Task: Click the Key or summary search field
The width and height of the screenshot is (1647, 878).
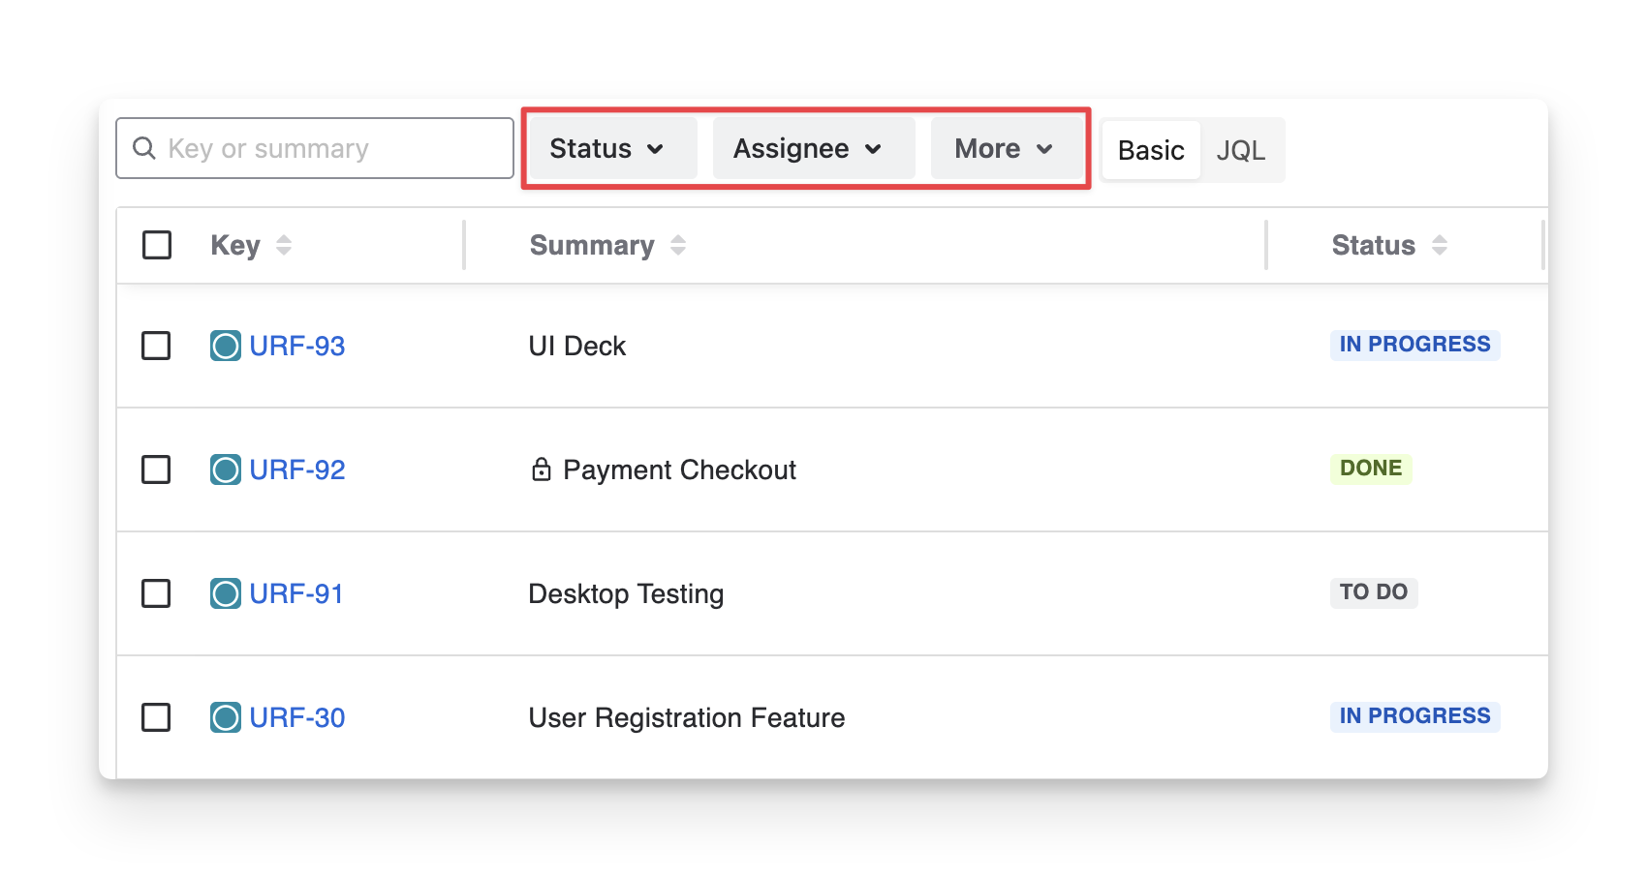Action: click(x=329, y=148)
